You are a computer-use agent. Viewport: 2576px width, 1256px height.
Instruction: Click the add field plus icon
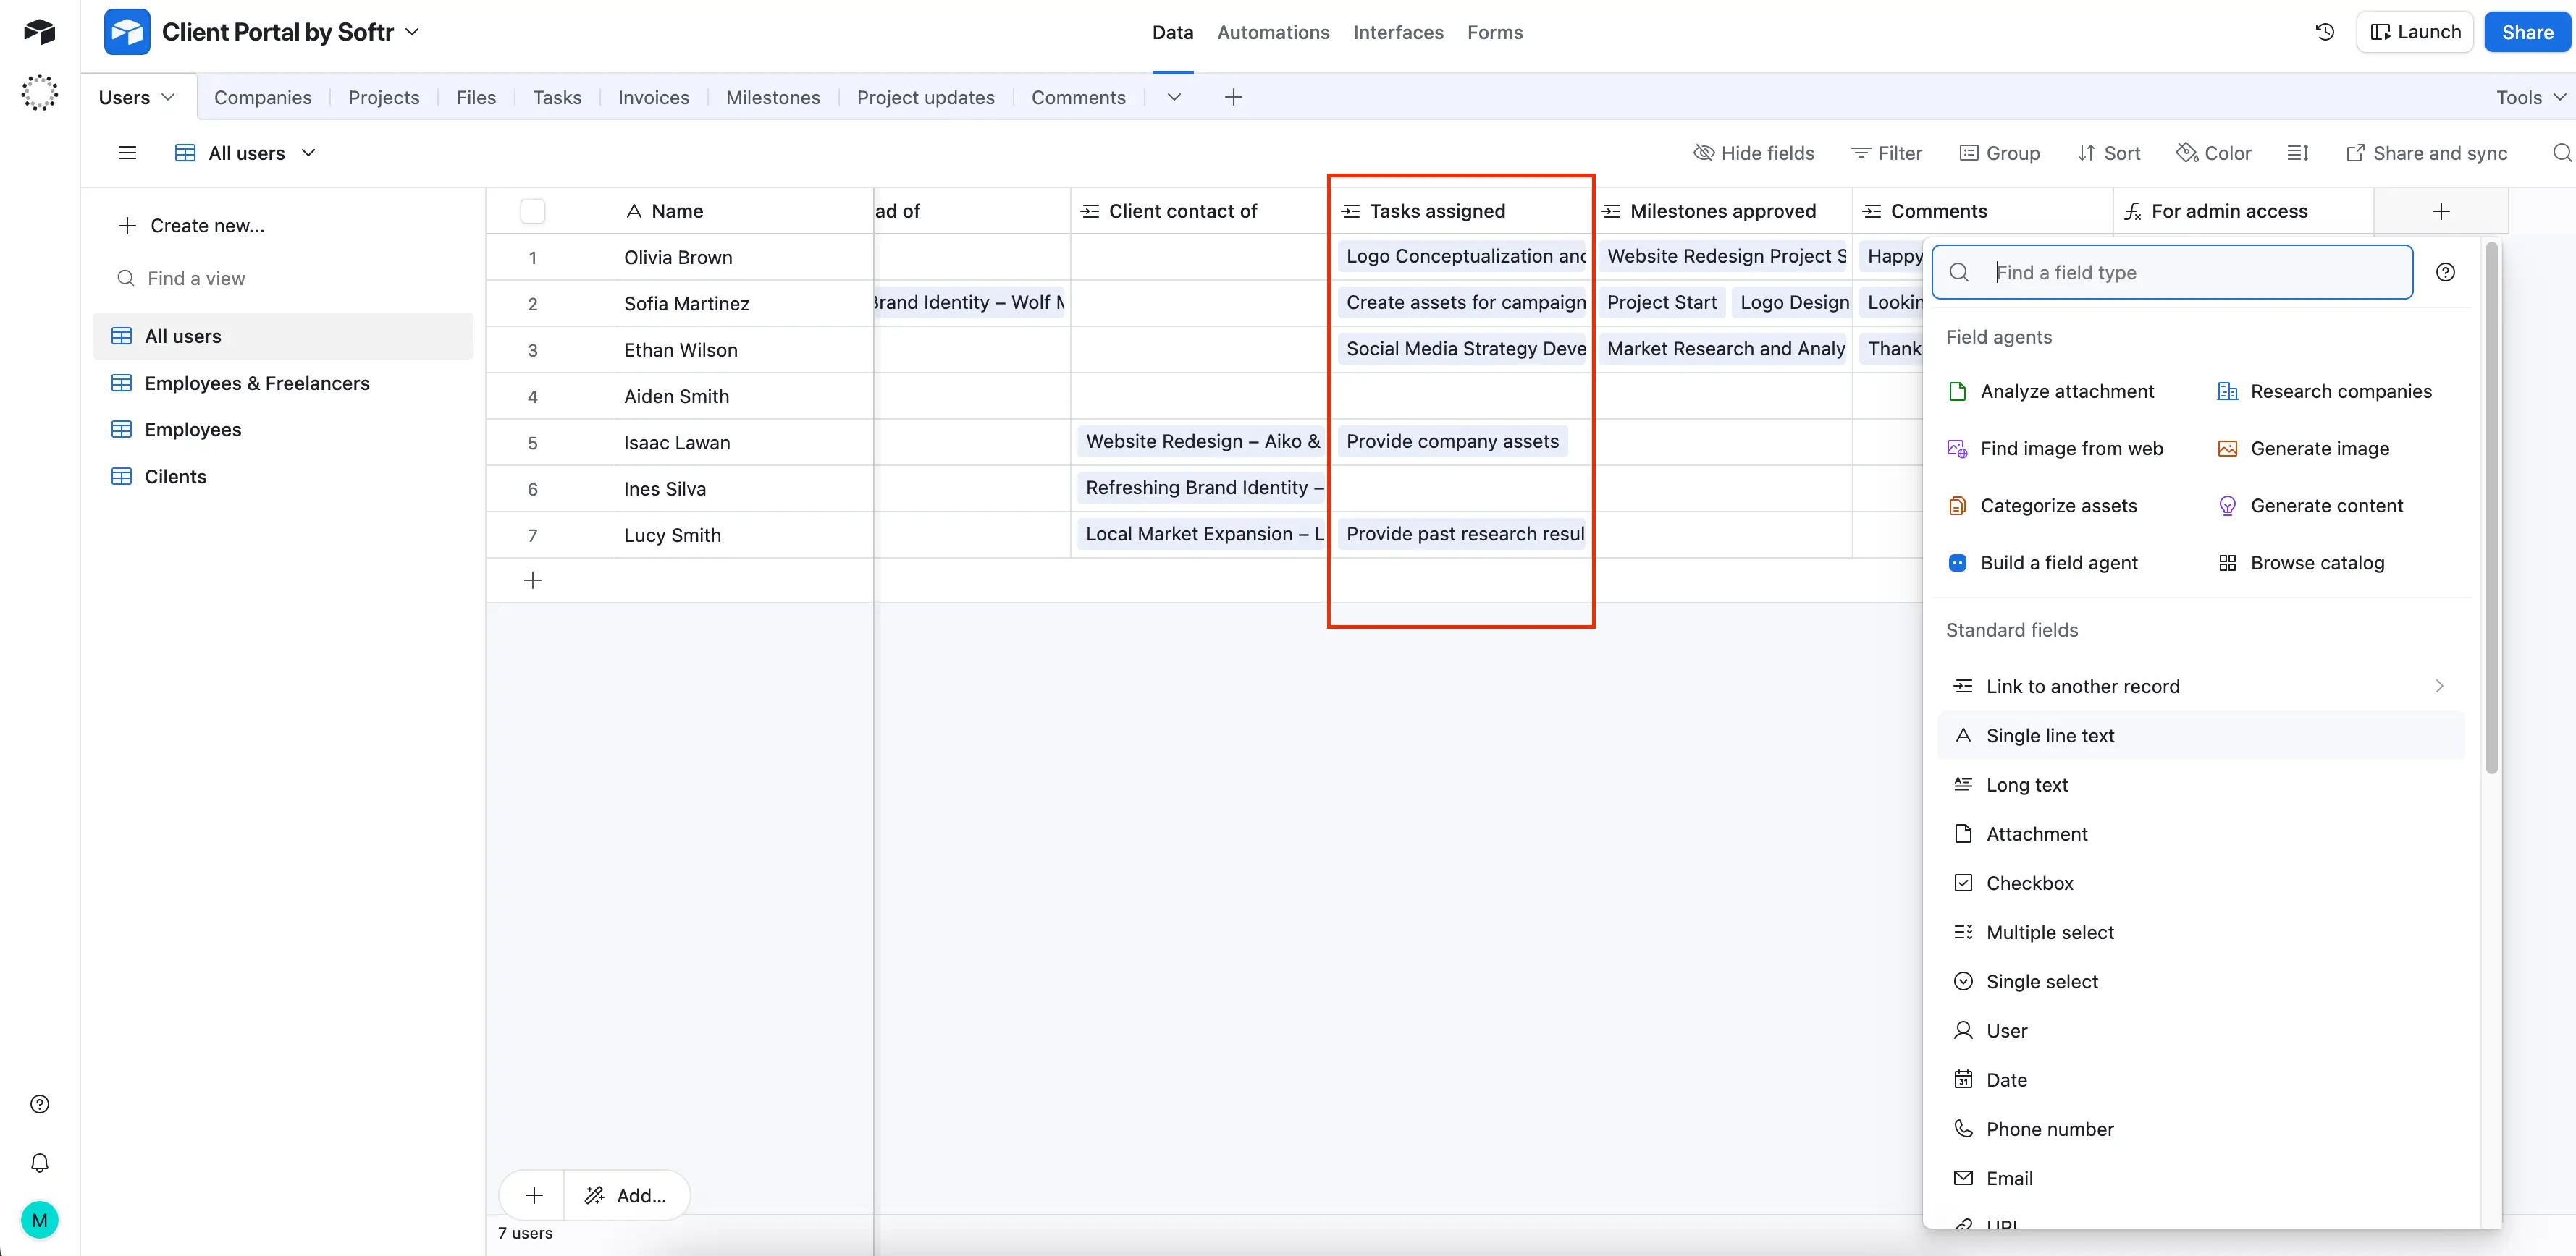(2440, 211)
